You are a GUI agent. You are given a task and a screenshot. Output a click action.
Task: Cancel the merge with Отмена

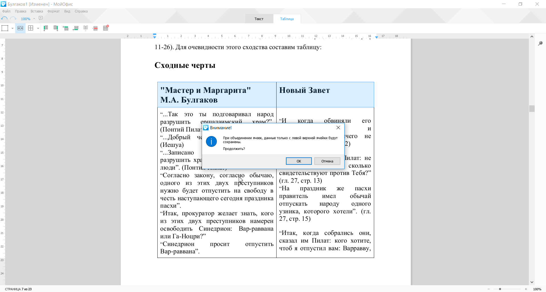point(327,161)
